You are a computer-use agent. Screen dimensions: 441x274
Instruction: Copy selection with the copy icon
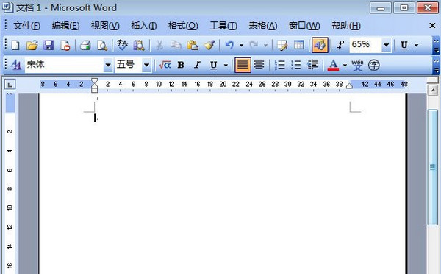pos(176,45)
